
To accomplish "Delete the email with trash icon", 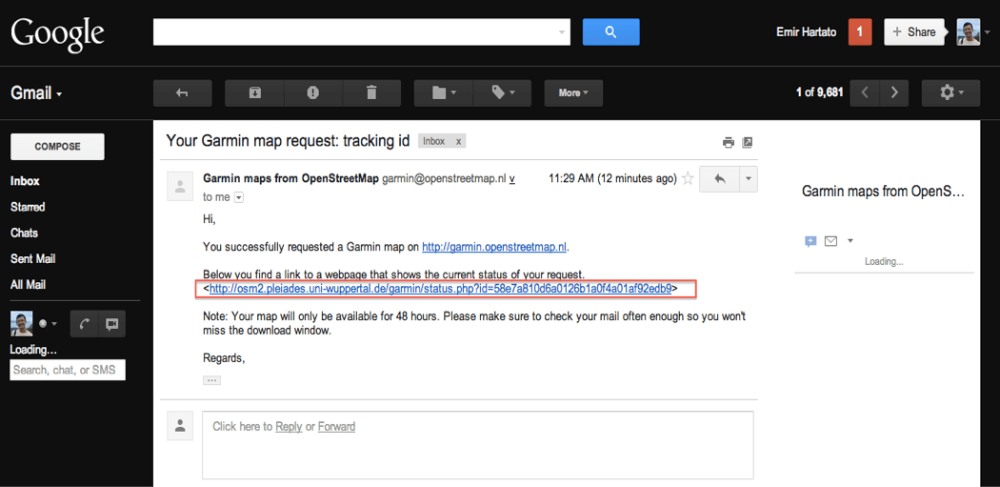I will pos(371,93).
